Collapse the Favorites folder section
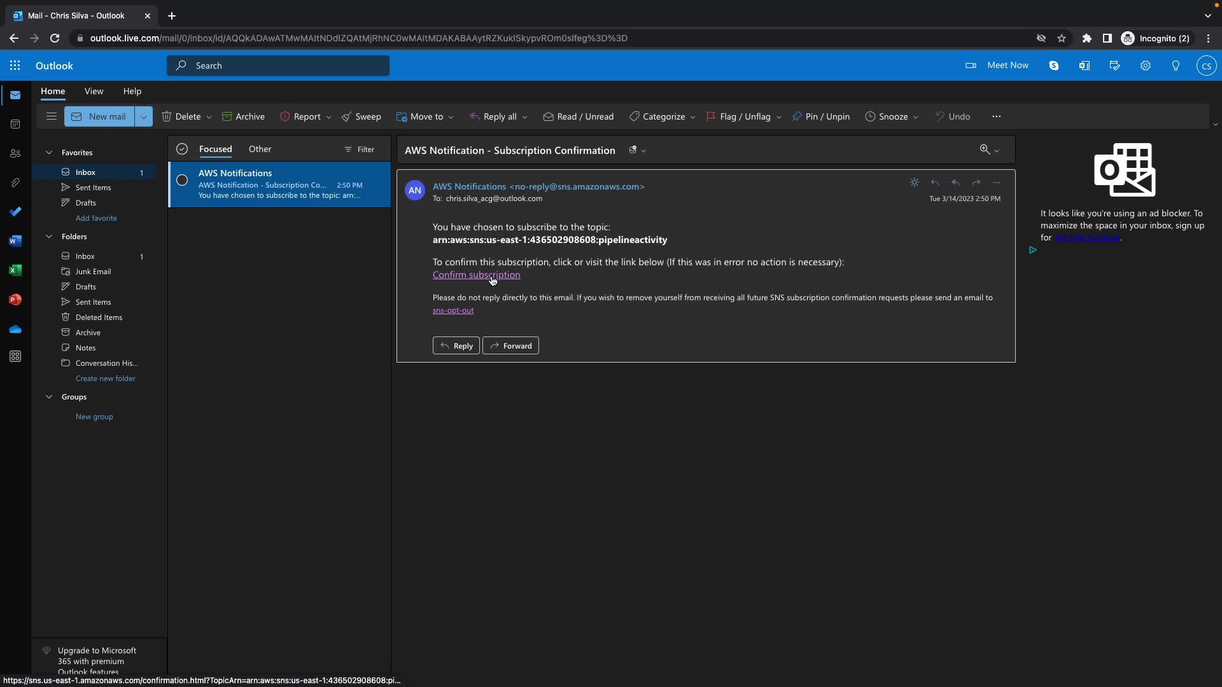This screenshot has width=1222, height=687. [x=49, y=153]
